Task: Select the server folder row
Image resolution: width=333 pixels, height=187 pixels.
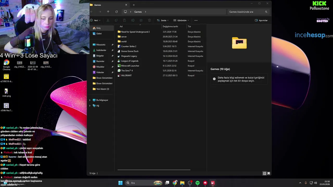Action: (x=161, y=37)
